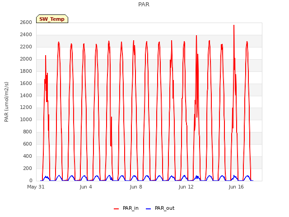Click the 2000 y-axis tick label

point(26,59)
